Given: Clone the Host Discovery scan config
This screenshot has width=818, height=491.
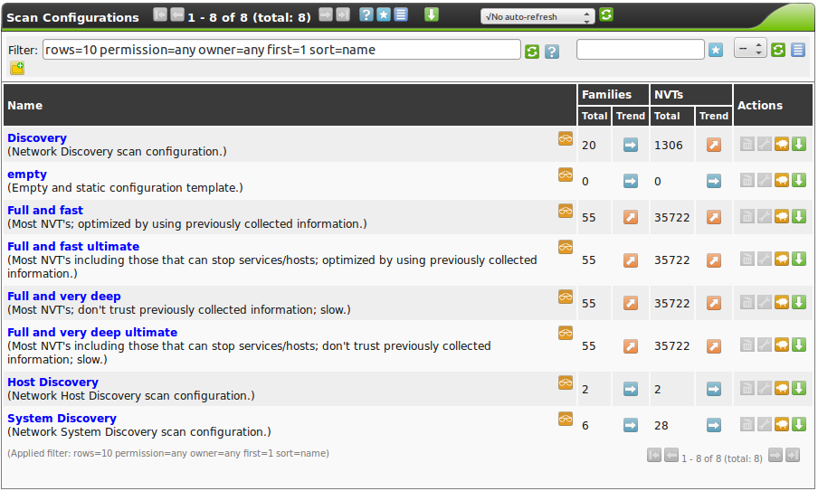Looking at the screenshot, I should 782,389.
